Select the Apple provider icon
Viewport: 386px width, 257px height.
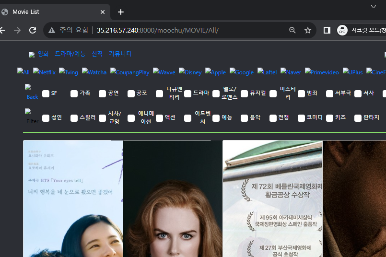215,72
